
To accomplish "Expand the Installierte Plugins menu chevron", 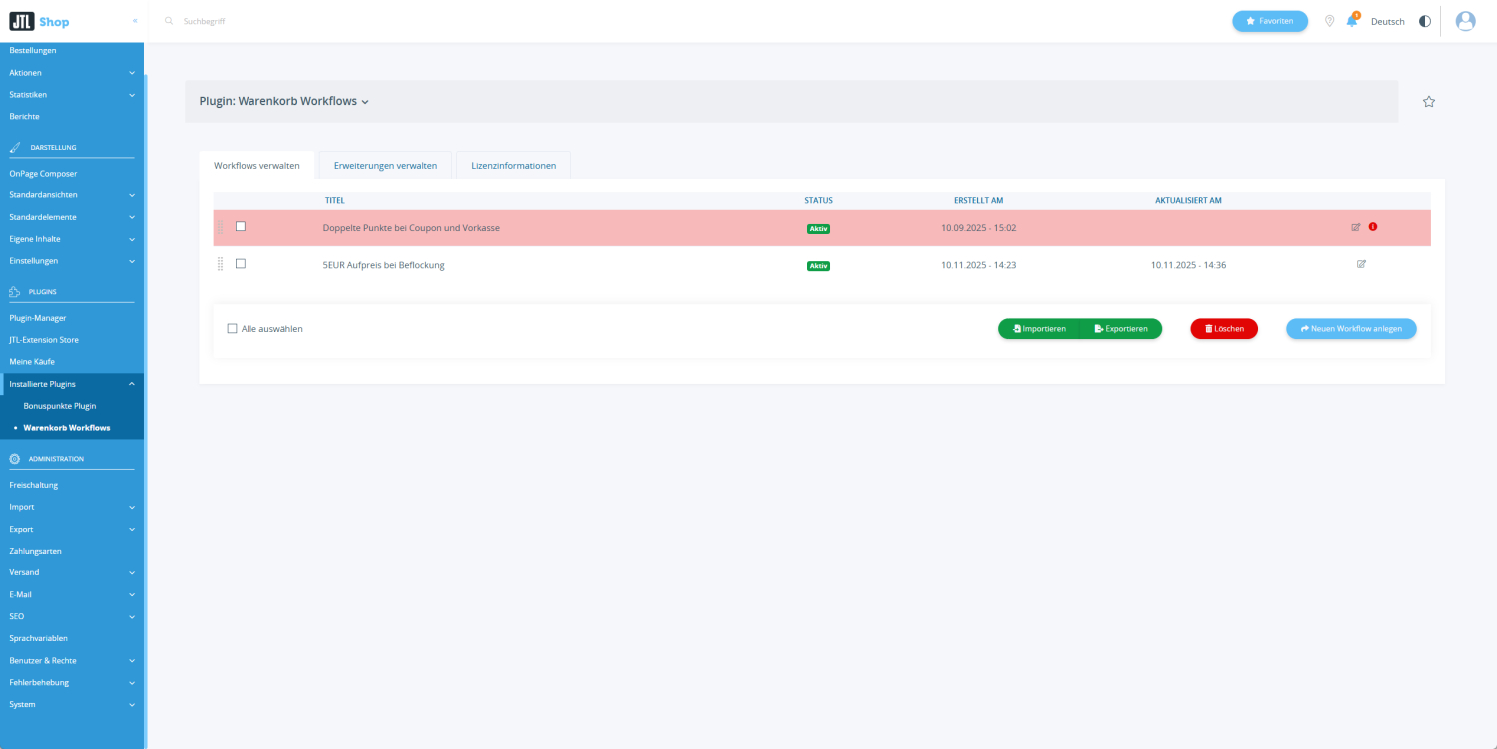I will pyautogui.click(x=131, y=383).
